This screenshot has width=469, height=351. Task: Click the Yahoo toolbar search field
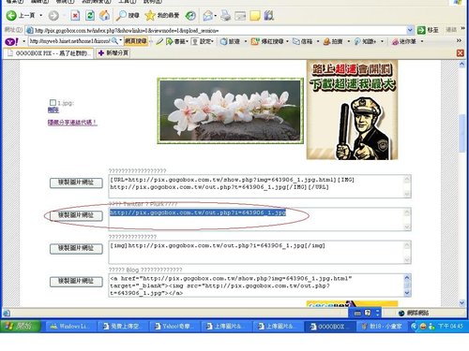[70, 41]
